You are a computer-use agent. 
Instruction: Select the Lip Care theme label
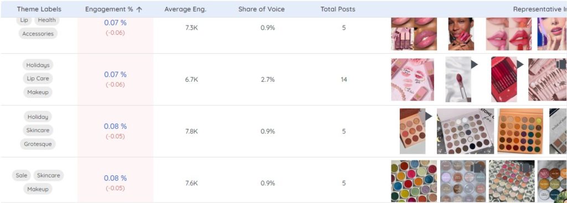[x=38, y=79]
